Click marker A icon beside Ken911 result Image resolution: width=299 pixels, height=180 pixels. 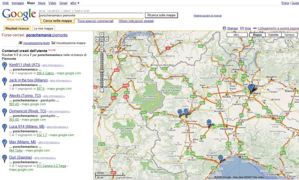(4, 66)
